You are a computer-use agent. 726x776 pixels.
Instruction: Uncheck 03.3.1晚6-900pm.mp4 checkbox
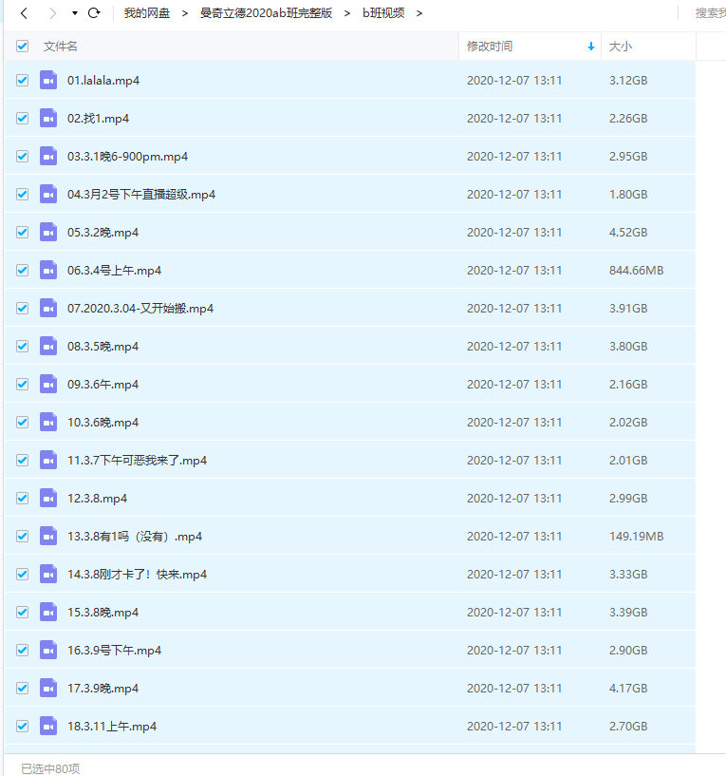pos(22,157)
